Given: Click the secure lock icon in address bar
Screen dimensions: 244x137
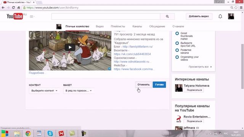Looking at the screenshot, I should (24, 8).
